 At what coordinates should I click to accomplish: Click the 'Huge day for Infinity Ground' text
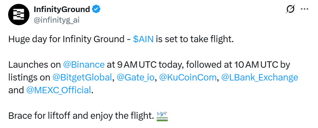66,39
